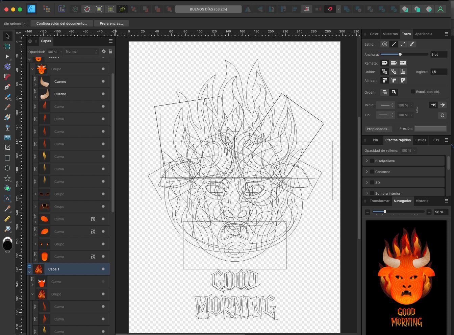Select the Ellipse tool
The width and height of the screenshot is (454, 335).
tap(7, 168)
